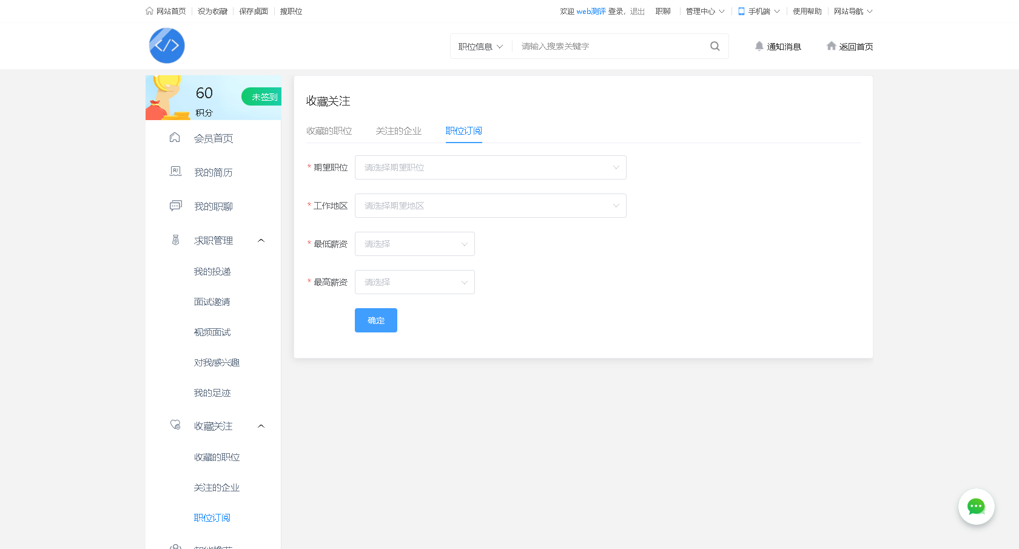
Task: Open 职位订阅 in sidebar
Action: click(x=212, y=518)
